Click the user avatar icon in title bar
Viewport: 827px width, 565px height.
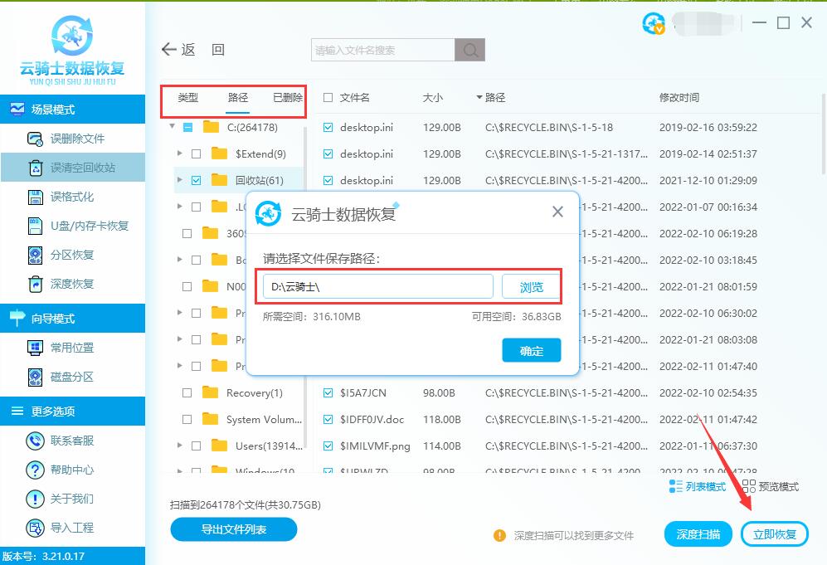(654, 23)
